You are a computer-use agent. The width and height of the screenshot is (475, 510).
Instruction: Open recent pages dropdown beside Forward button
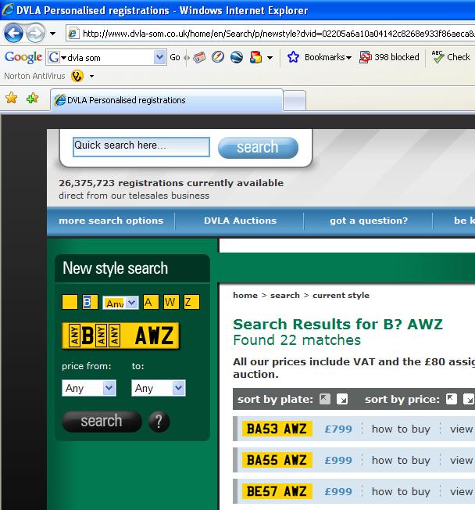[x=52, y=34]
